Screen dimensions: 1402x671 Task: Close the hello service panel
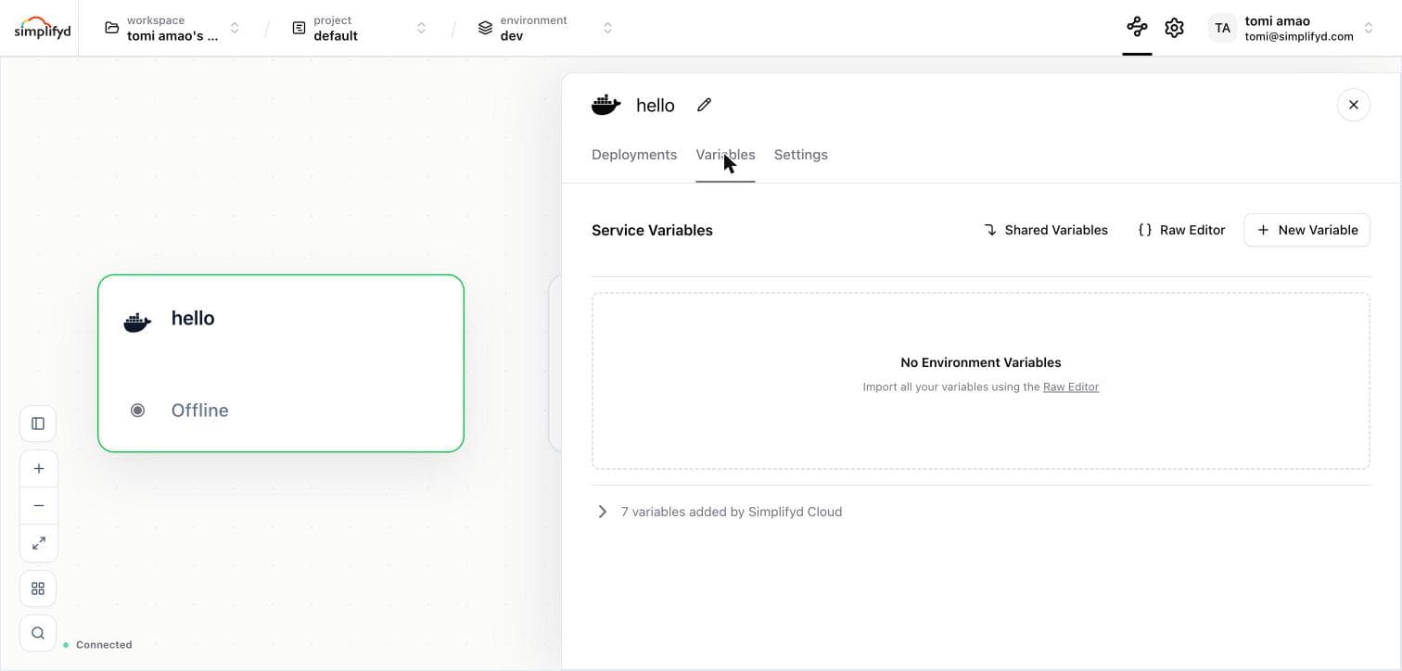(x=1353, y=105)
